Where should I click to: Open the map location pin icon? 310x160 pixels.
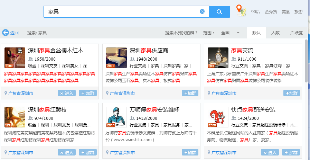click(x=241, y=11)
